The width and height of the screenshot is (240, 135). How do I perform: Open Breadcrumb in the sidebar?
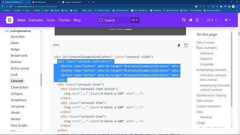tap(19, 55)
